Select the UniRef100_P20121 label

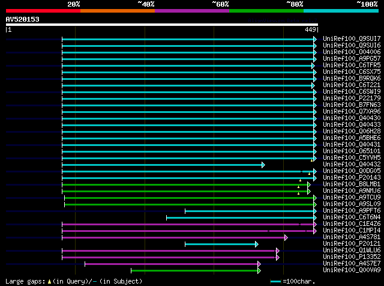[352, 244]
